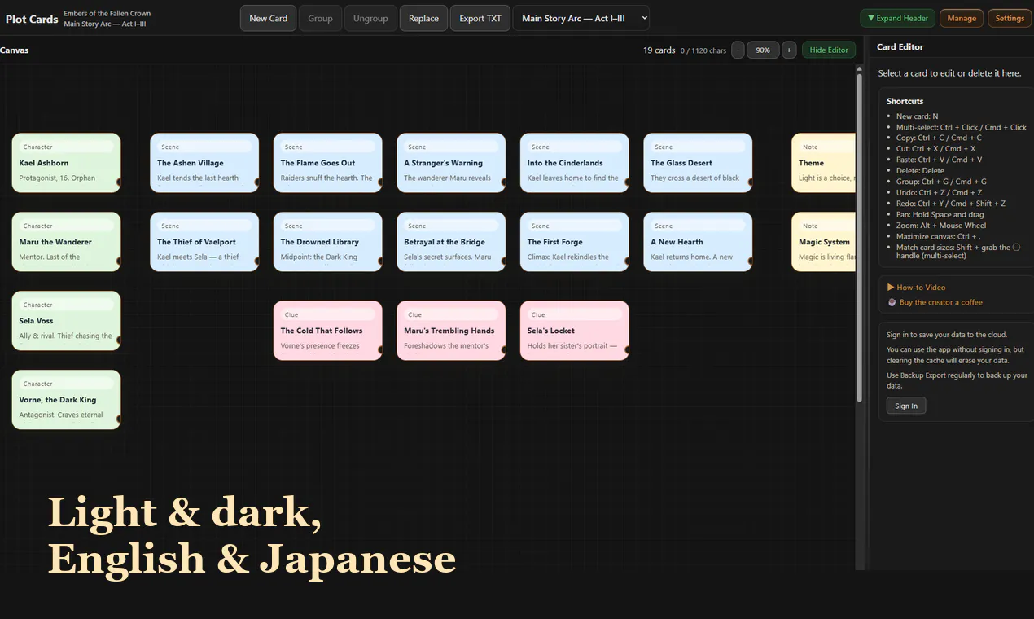Grab resize handle on Vorne, the Dark King card
1034x619 pixels.
coord(119,419)
